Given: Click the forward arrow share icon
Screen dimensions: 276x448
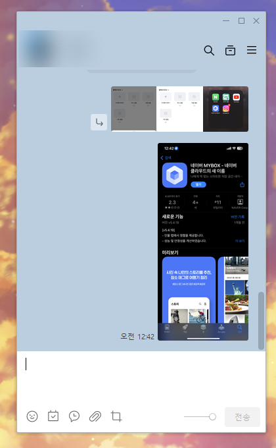Looking at the screenshot, I should [99, 123].
